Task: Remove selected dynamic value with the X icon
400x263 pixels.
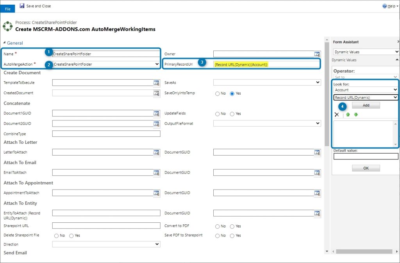Action: (x=337, y=114)
